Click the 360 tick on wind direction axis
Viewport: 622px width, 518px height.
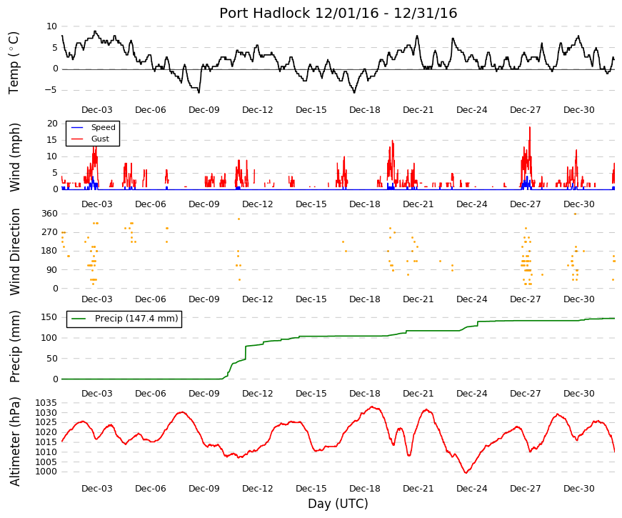pyautogui.click(x=49, y=214)
